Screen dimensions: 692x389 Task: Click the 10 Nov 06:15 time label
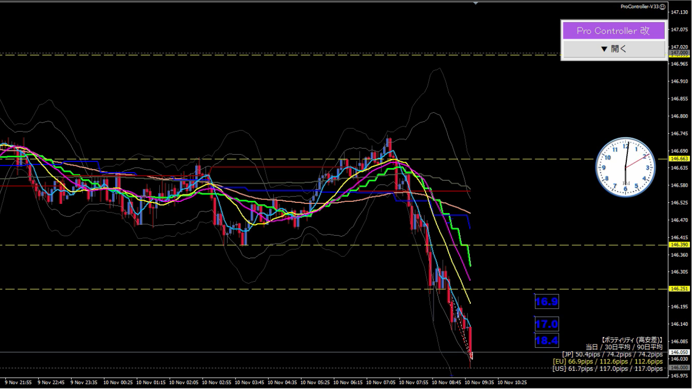tap(348, 382)
